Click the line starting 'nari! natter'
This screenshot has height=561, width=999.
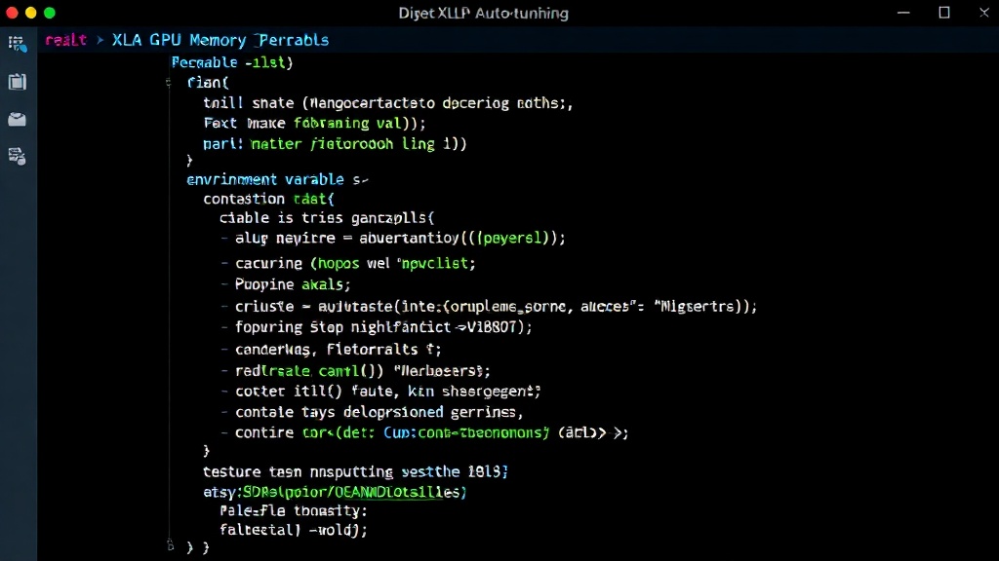pyautogui.click(x=335, y=144)
